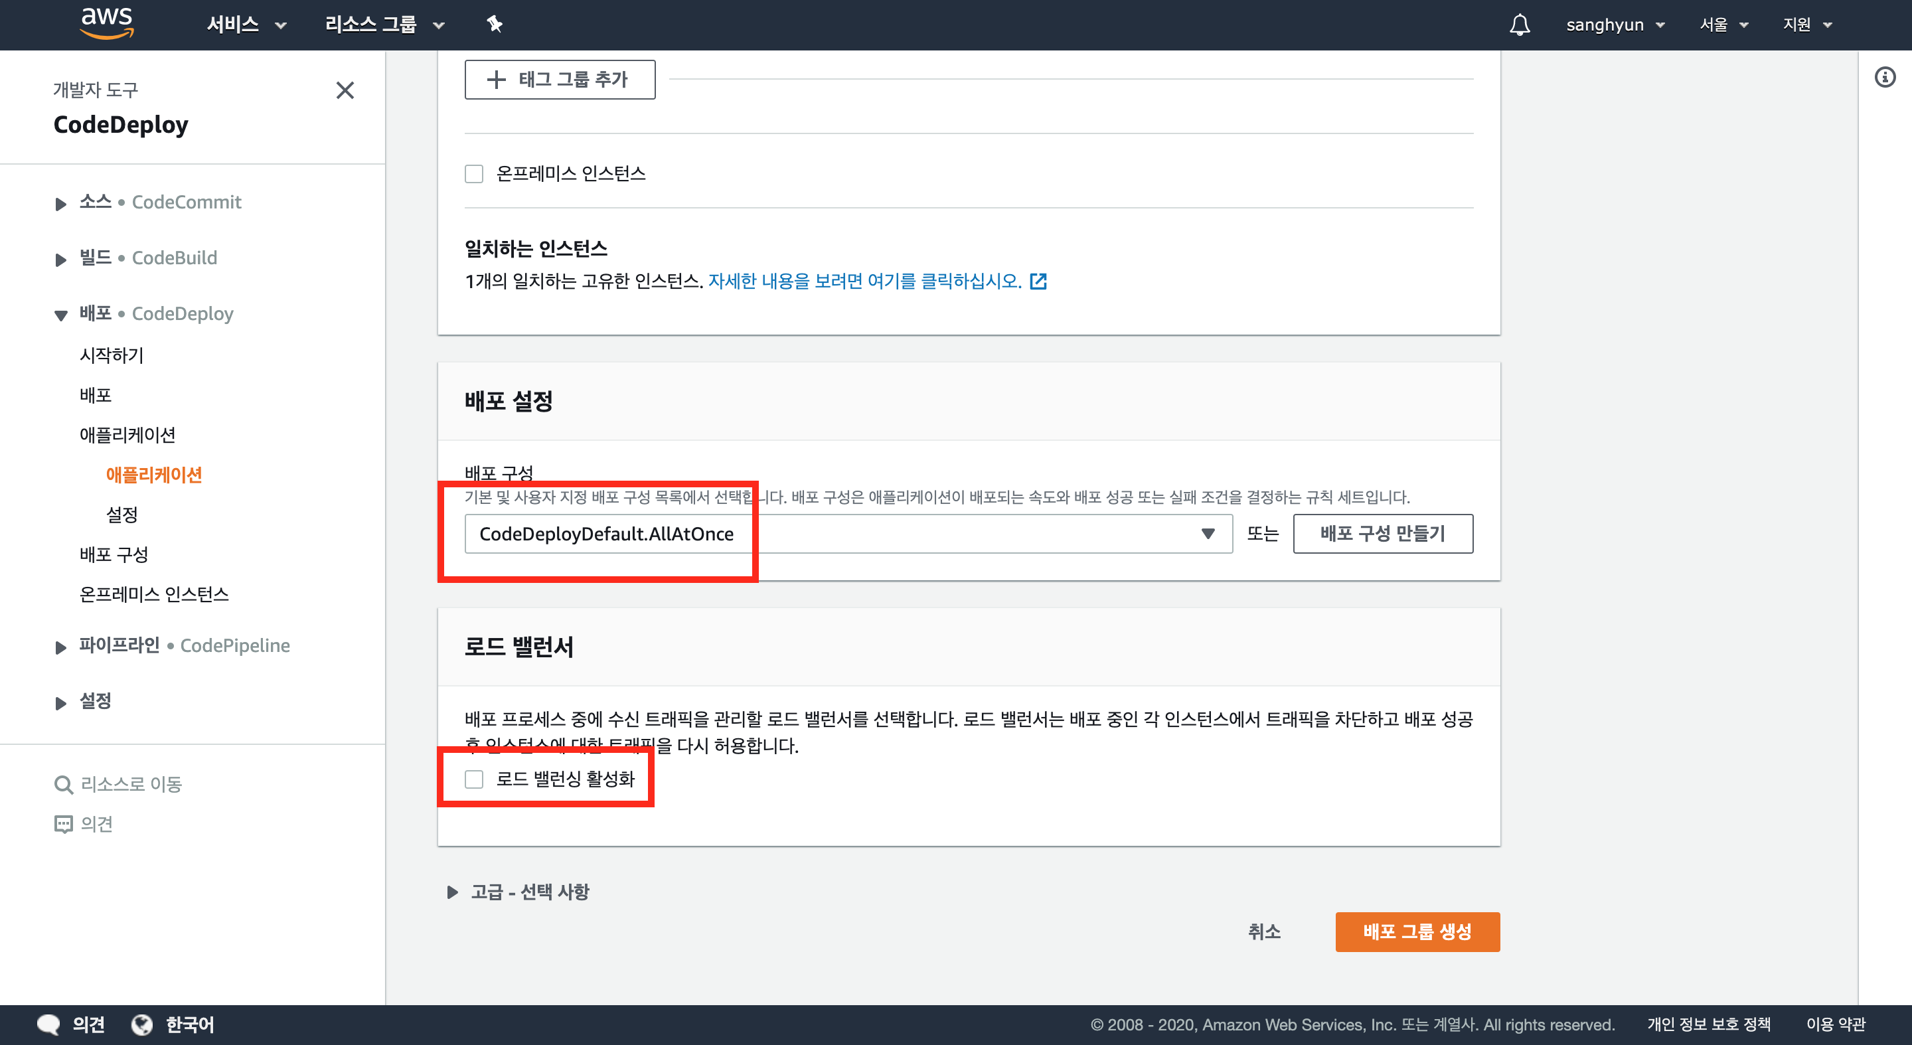1912x1045 pixels.
Task: Expand the 고급 - 선택 사항 section
Action: tap(453, 892)
